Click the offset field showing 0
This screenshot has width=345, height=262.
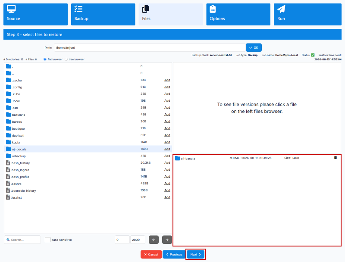point(122,240)
